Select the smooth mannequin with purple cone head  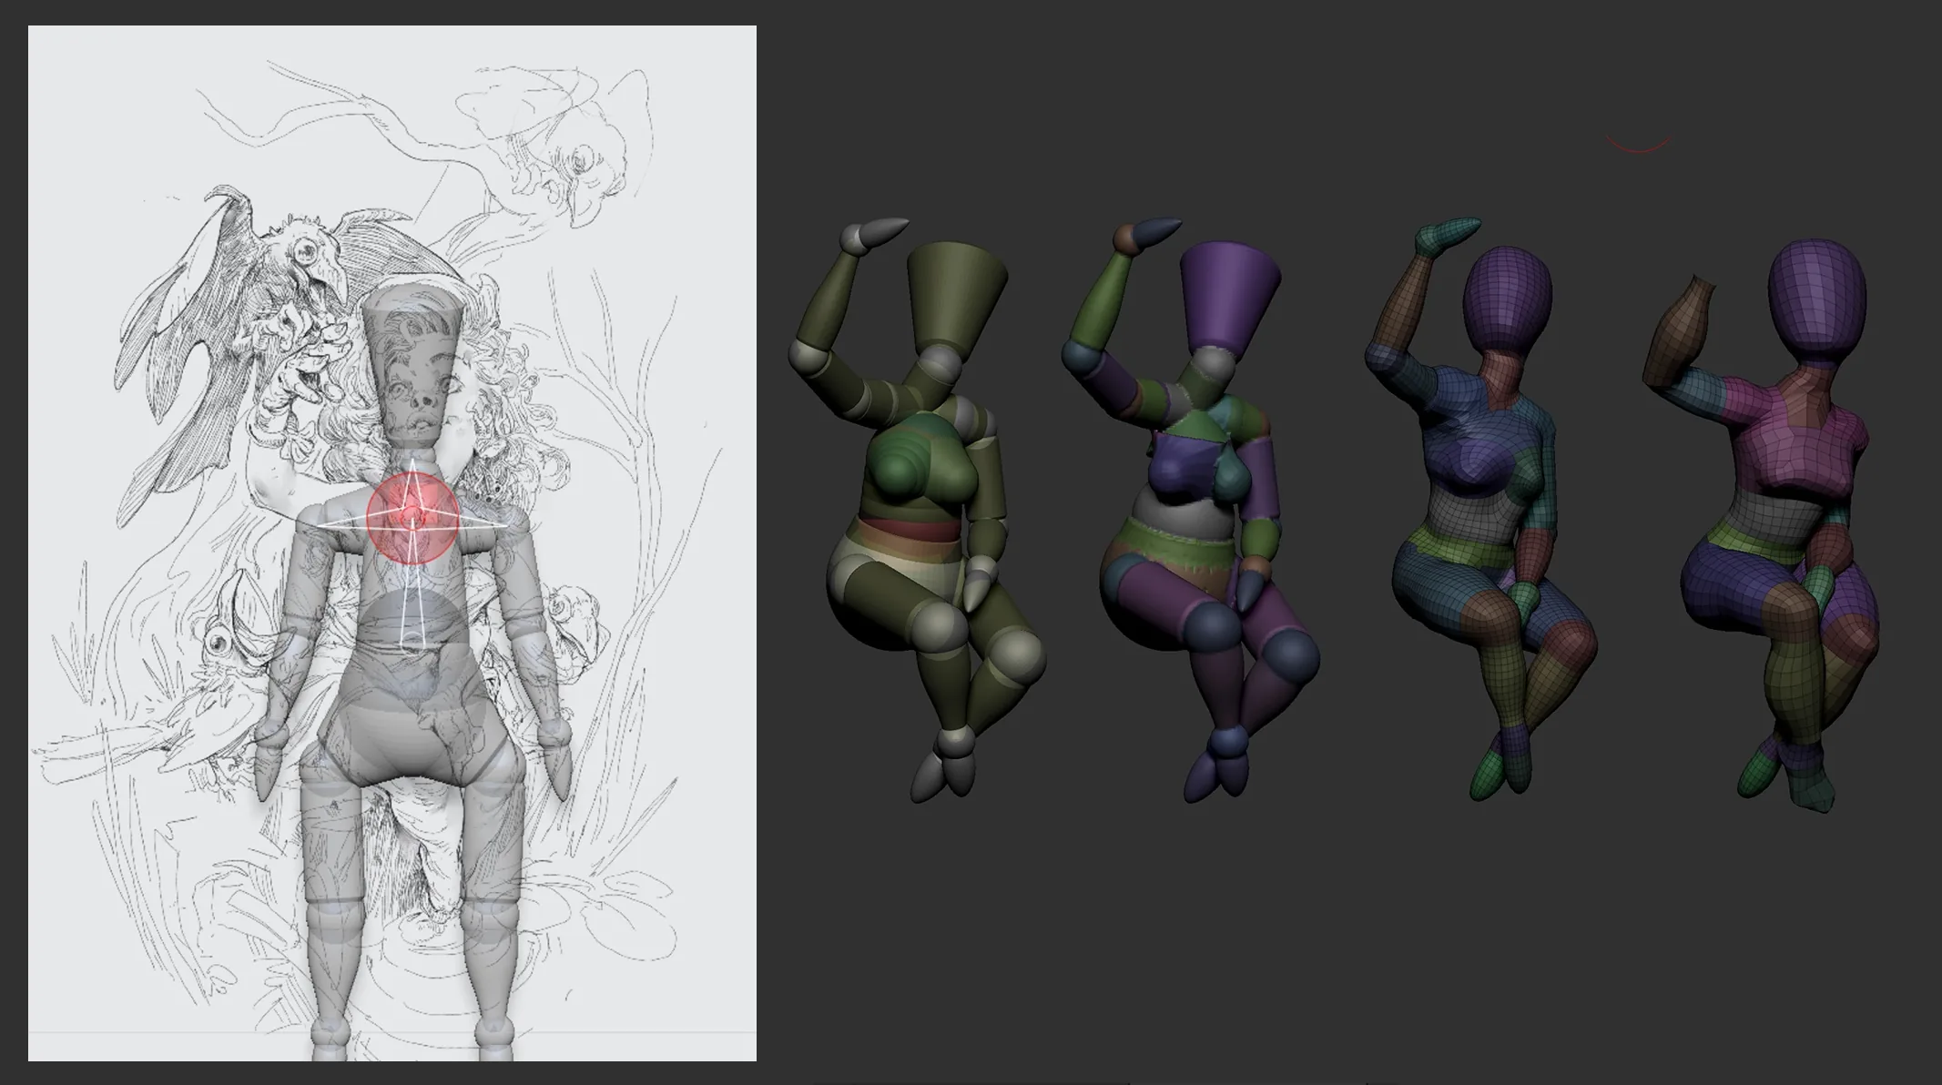tap(1191, 510)
